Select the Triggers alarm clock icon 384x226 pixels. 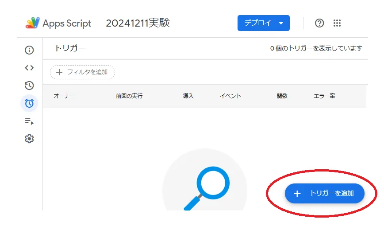[29, 103]
